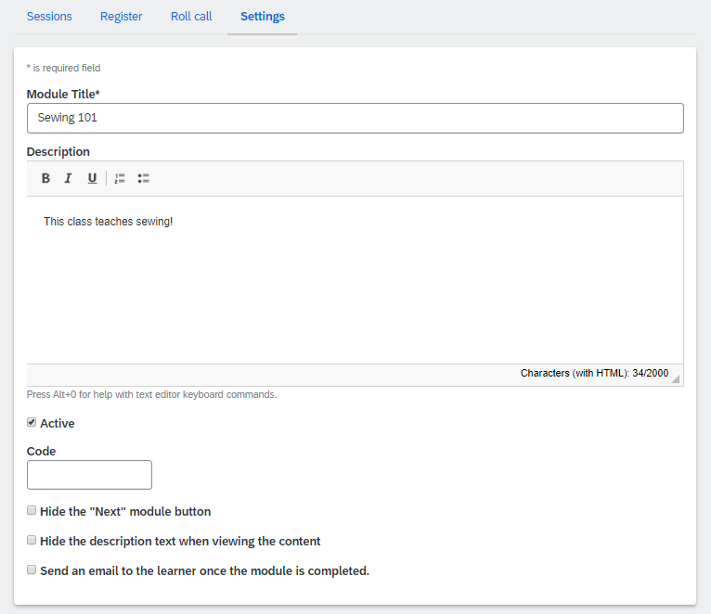Click the Active label text
The image size is (711, 614).
point(58,423)
